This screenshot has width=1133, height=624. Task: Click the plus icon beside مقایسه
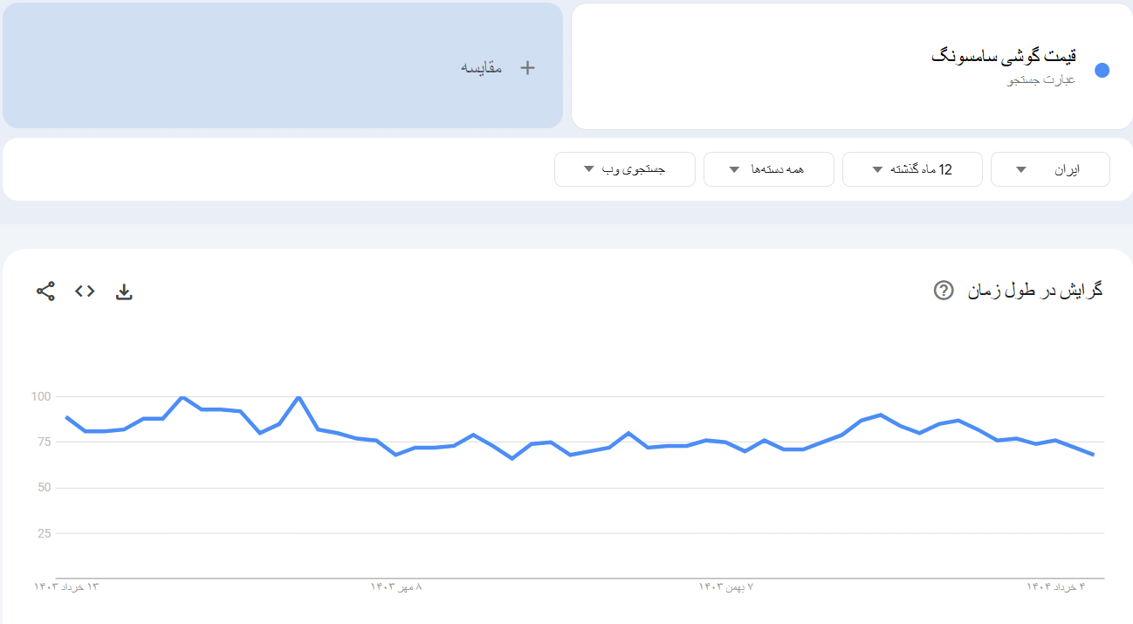click(x=527, y=68)
